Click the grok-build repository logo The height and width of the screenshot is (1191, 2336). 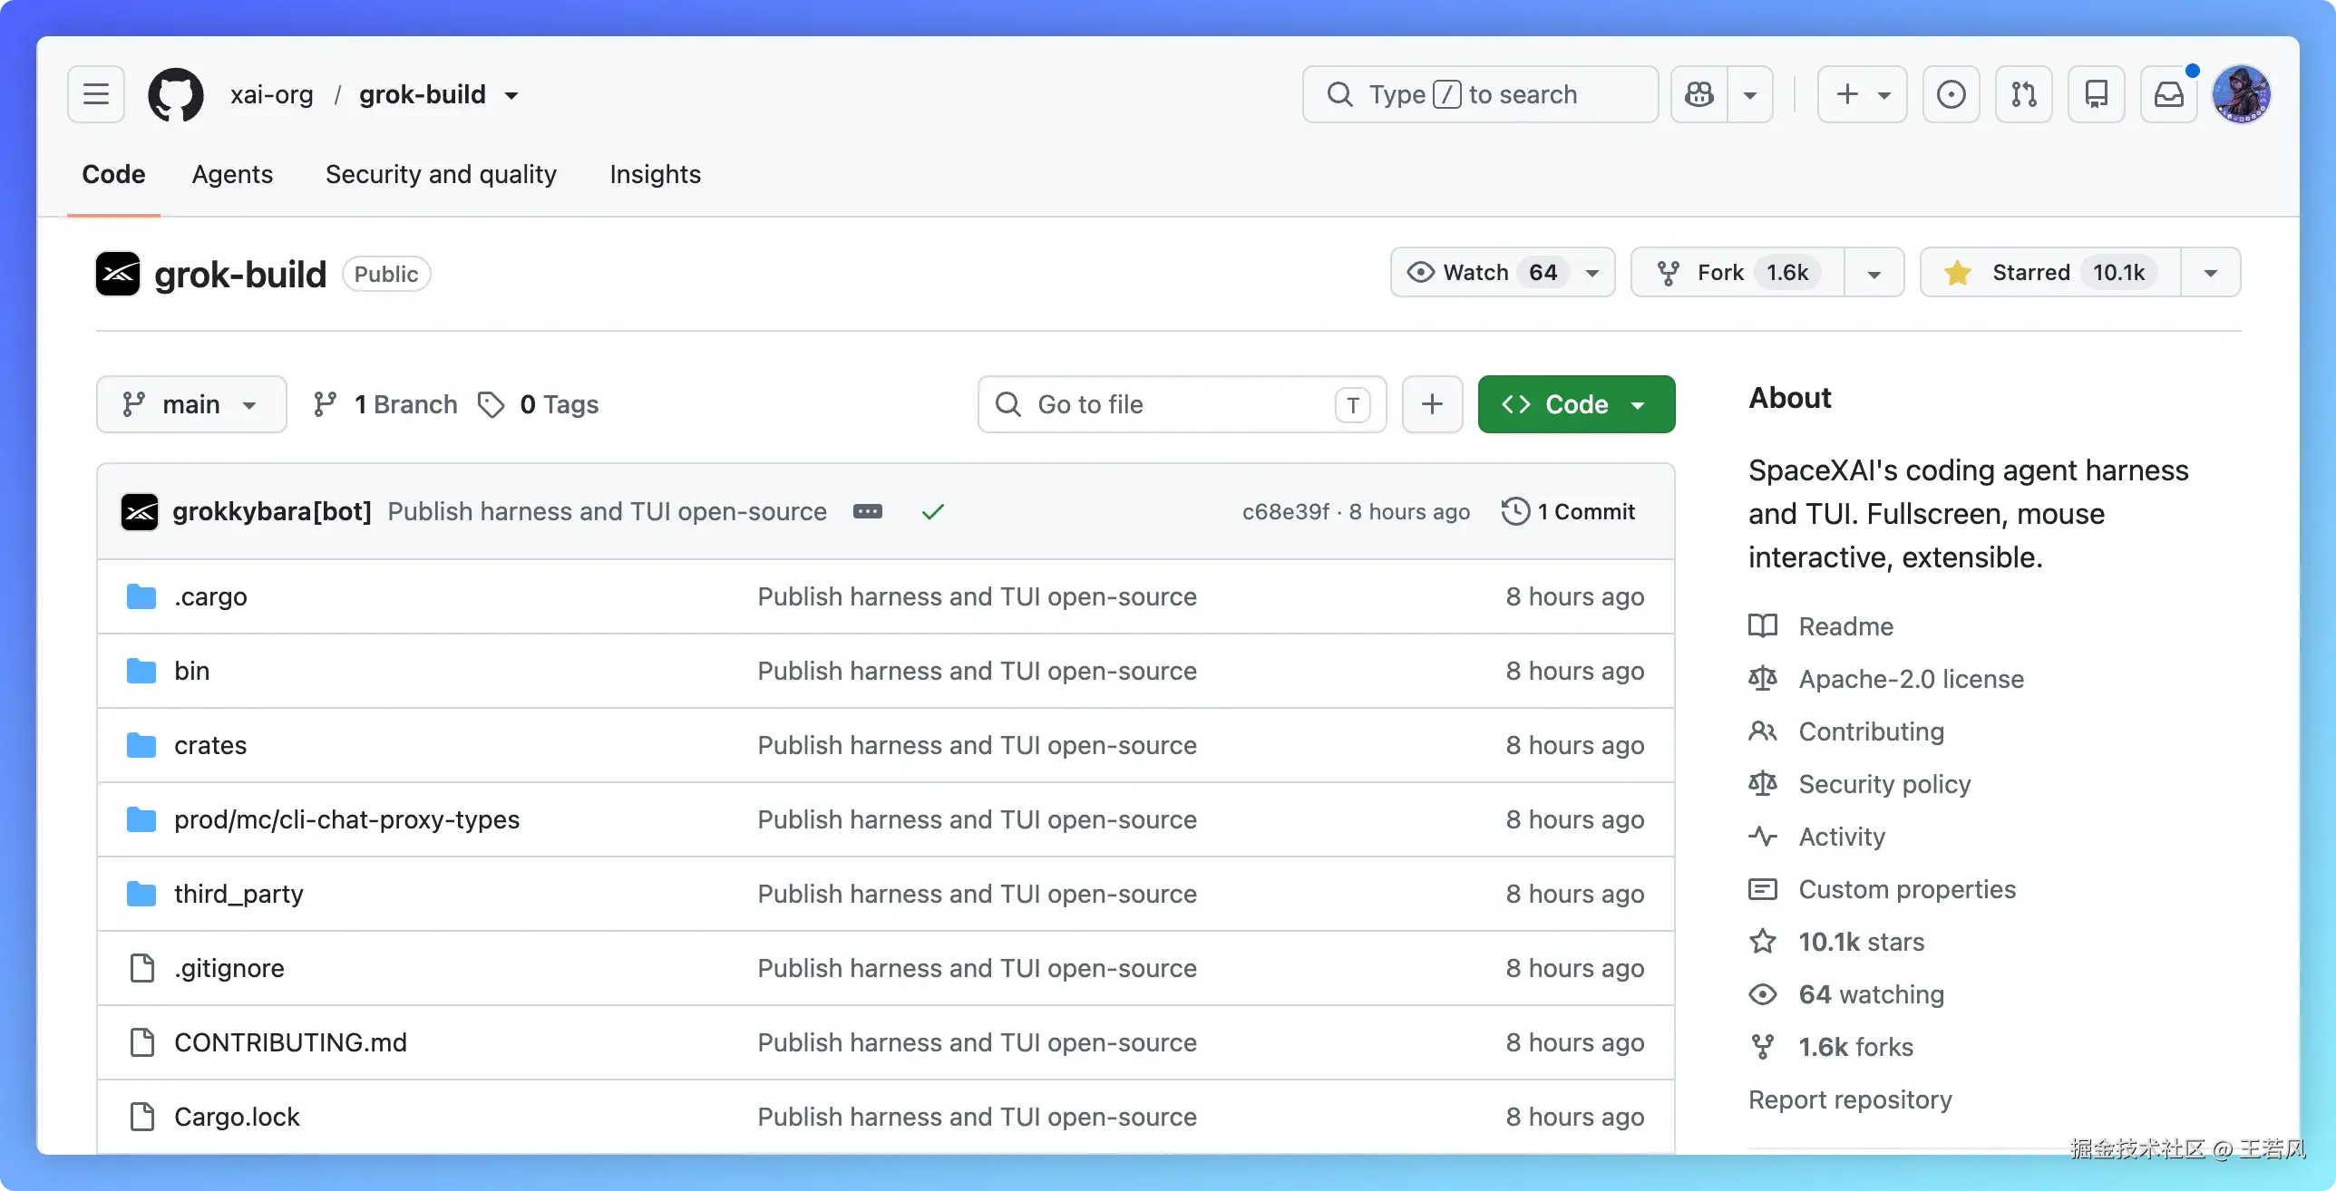pos(118,274)
